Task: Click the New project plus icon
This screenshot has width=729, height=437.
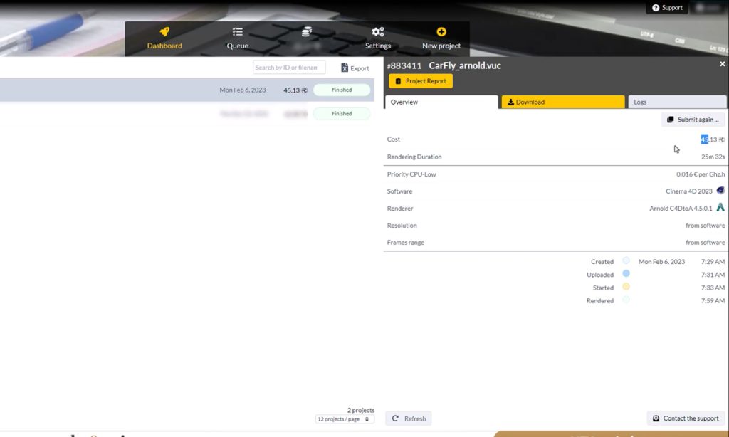Action: click(441, 32)
